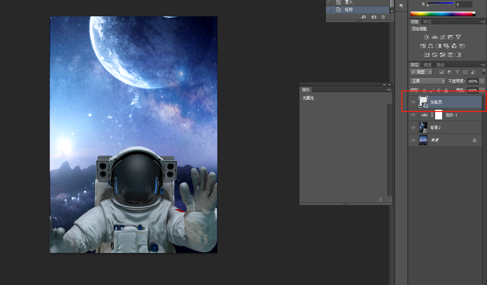
Task: Click the B blue channel slider
Action: (x=441, y=3)
